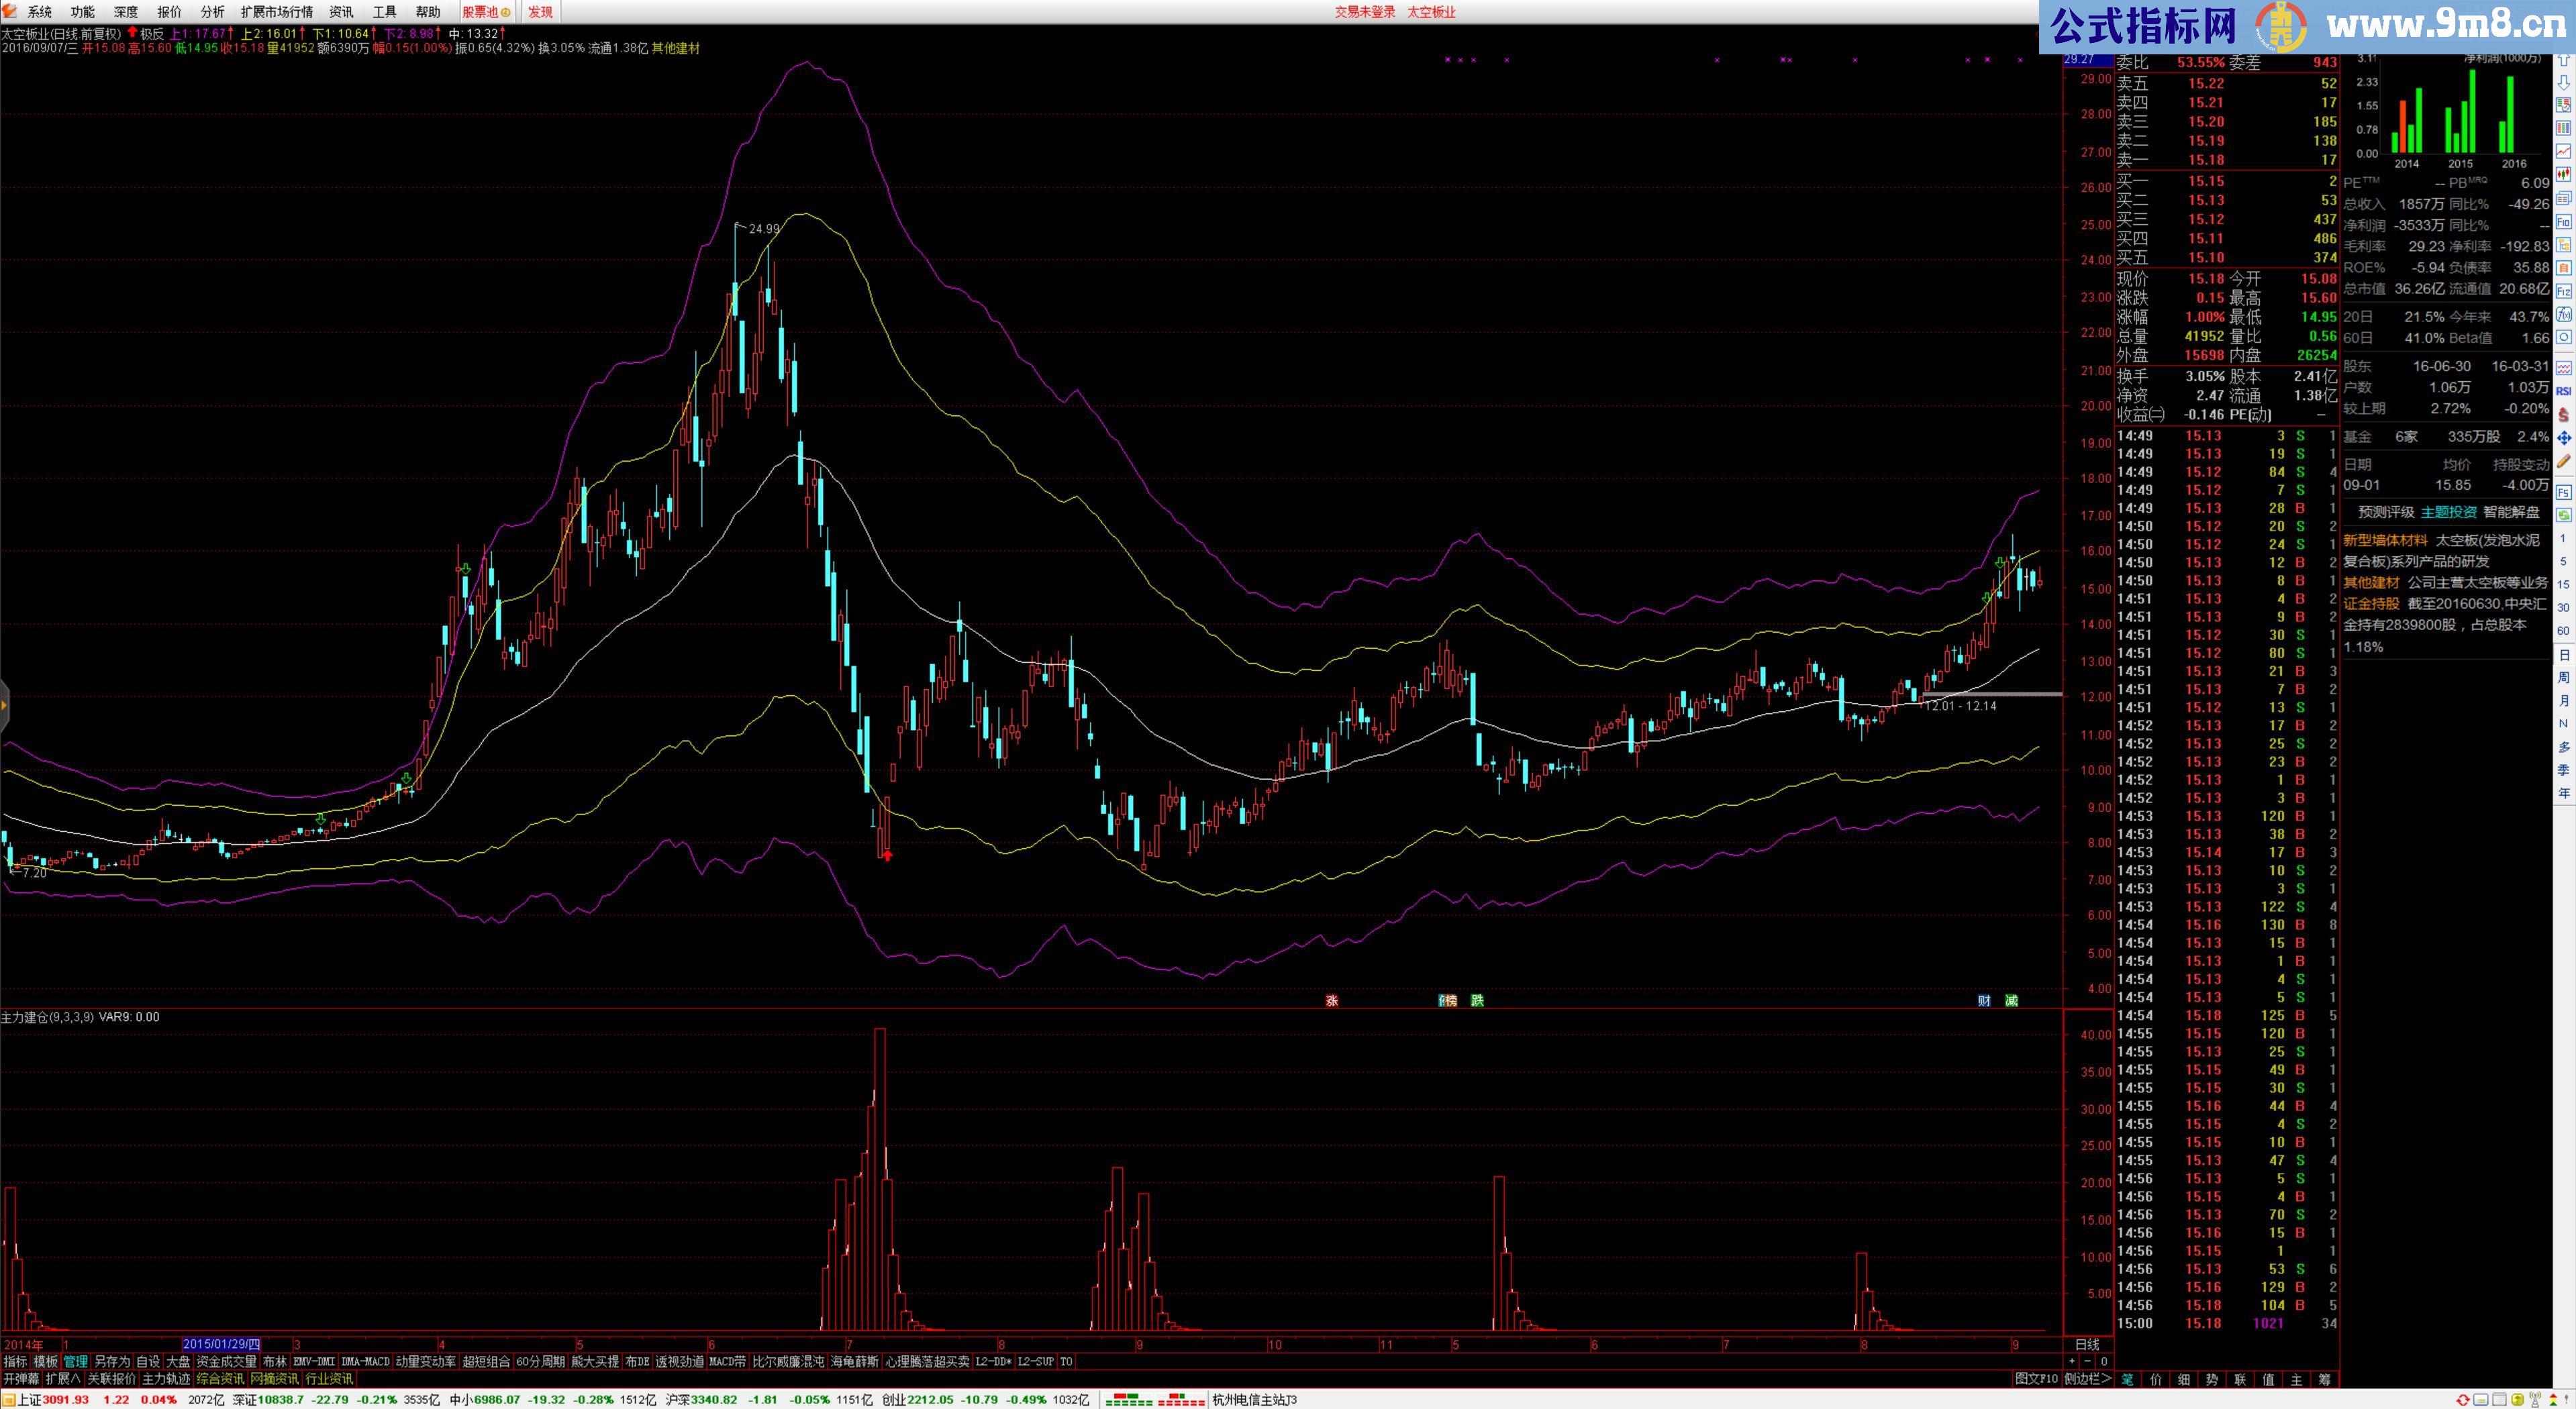
Task: Click the 交易未登录 login link
Action: 1365,12
